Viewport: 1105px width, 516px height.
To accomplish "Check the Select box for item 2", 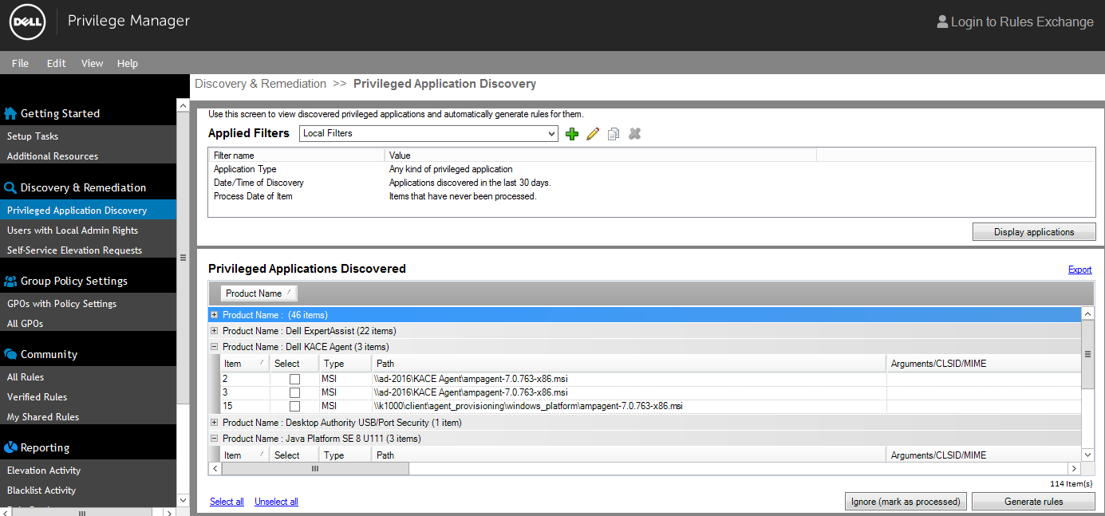I will tap(294, 380).
